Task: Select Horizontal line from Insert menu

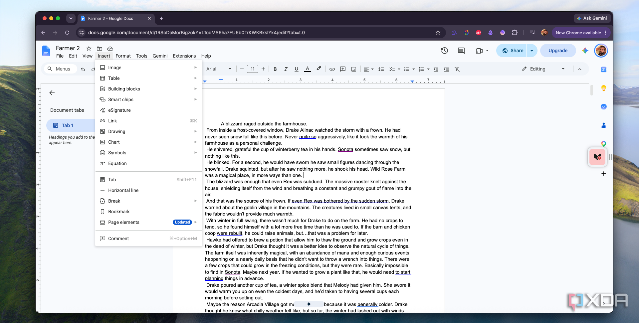Action: (149, 190)
